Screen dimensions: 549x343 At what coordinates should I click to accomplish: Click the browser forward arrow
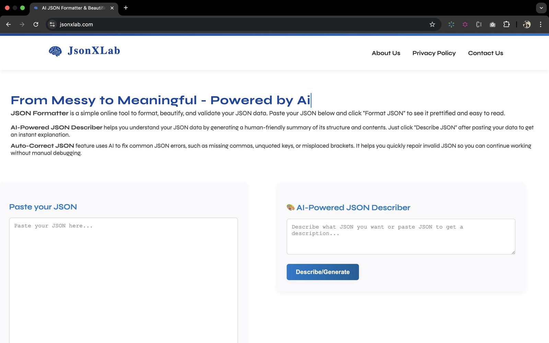[x=22, y=24]
